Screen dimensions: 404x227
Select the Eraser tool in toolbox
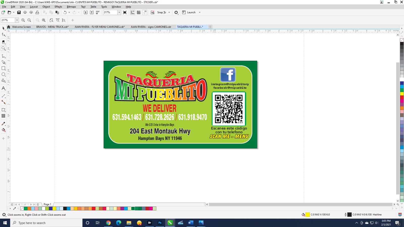3,42
